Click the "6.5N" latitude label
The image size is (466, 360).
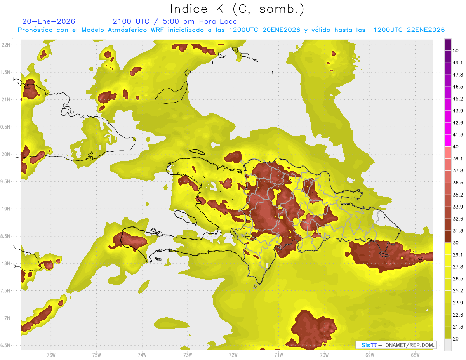click(6, 346)
